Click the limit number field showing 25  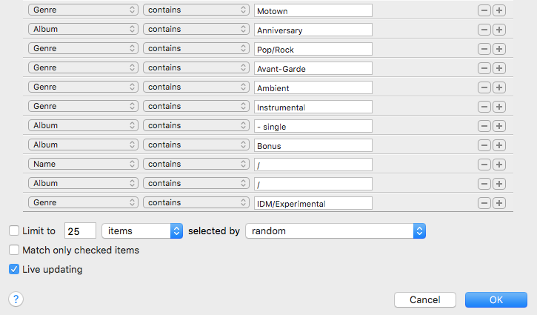coord(80,231)
